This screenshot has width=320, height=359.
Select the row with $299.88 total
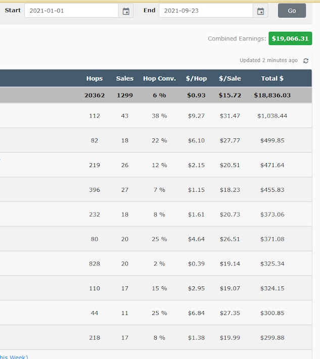[x=156, y=337]
